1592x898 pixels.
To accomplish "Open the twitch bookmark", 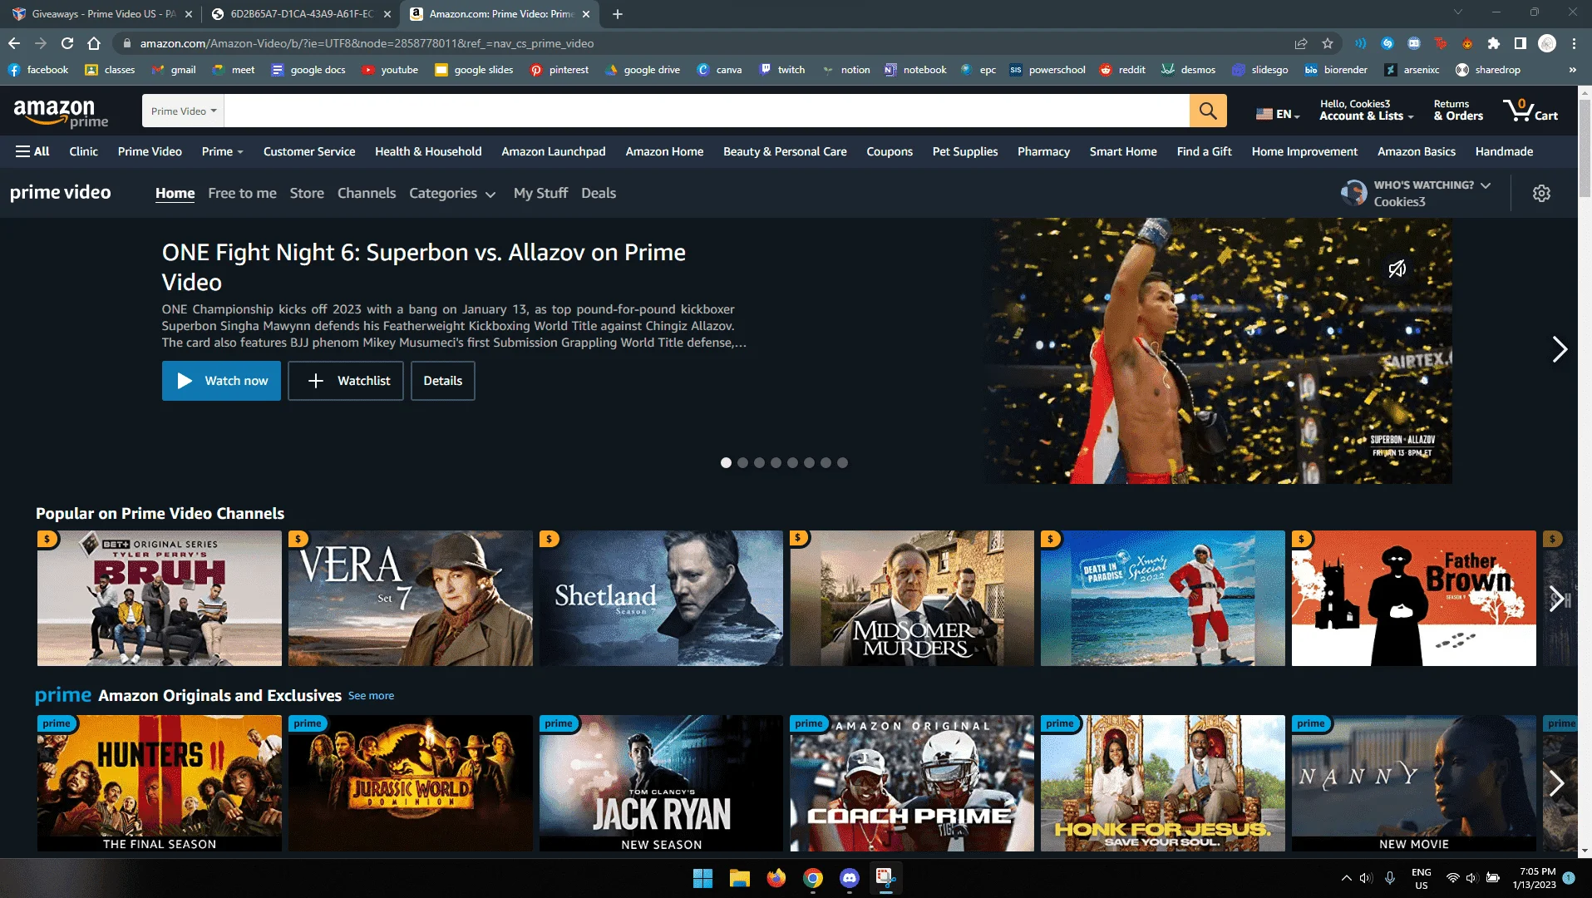I will pyautogui.click(x=782, y=70).
